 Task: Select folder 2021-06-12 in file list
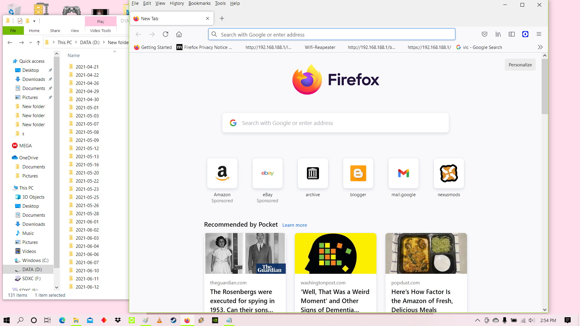click(x=87, y=286)
